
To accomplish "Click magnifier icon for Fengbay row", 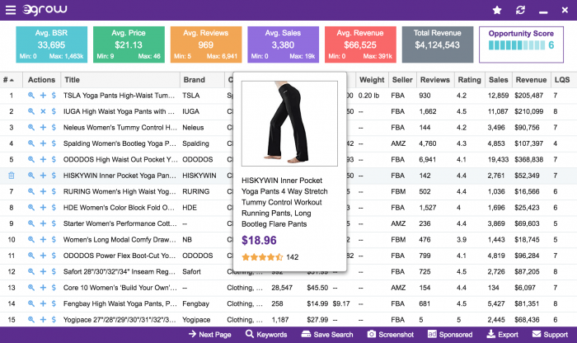I will click(x=31, y=303).
